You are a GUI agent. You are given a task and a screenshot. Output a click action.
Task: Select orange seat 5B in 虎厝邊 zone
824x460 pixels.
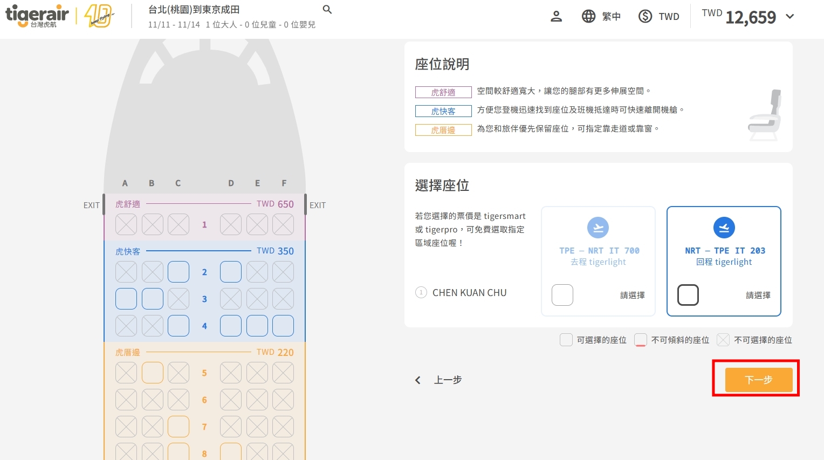coord(153,373)
